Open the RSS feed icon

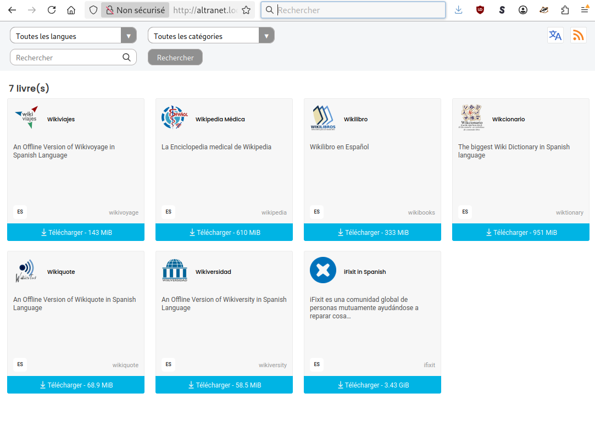578,35
